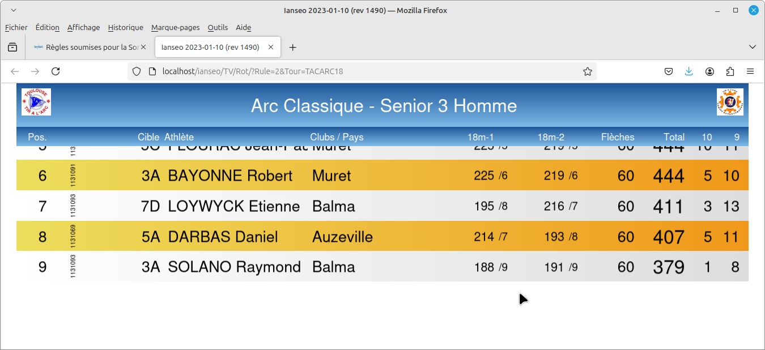Open the Outils menu
The image size is (765, 350).
218,27
